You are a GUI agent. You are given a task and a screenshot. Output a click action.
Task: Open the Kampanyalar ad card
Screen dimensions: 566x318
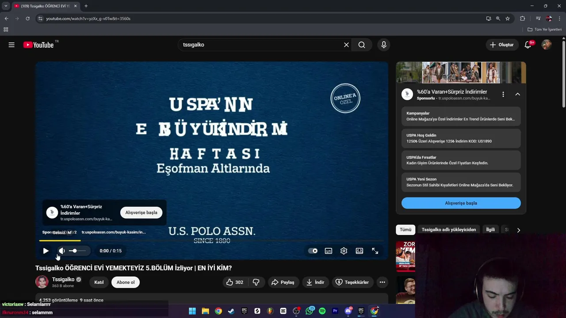tap(461, 117)
